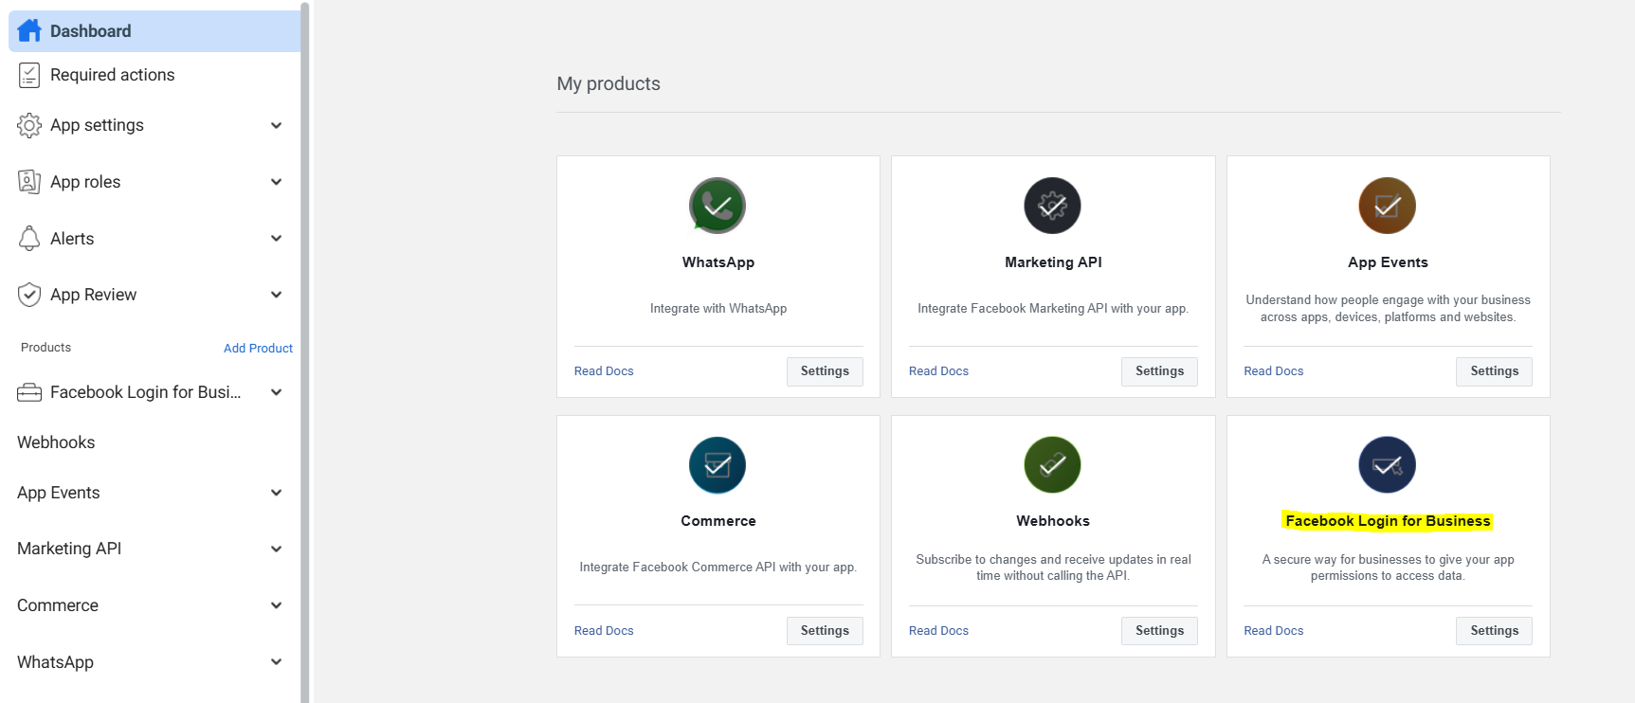Viewport: 1635px width, 703px height.
Task: Click the Marketing API product card icon
Action: [x=1052, y=206]
